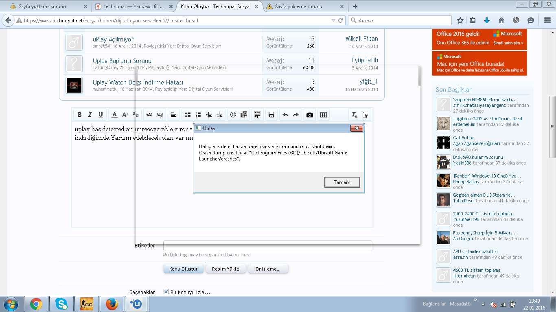Go to the Firefox home page
Viewport: 556px width, 312px height.
coord(501,20)
